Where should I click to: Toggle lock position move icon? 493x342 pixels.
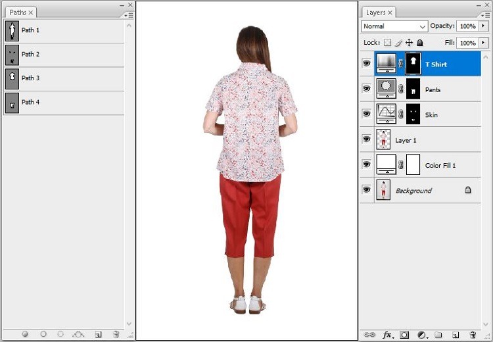click(409, 43)
